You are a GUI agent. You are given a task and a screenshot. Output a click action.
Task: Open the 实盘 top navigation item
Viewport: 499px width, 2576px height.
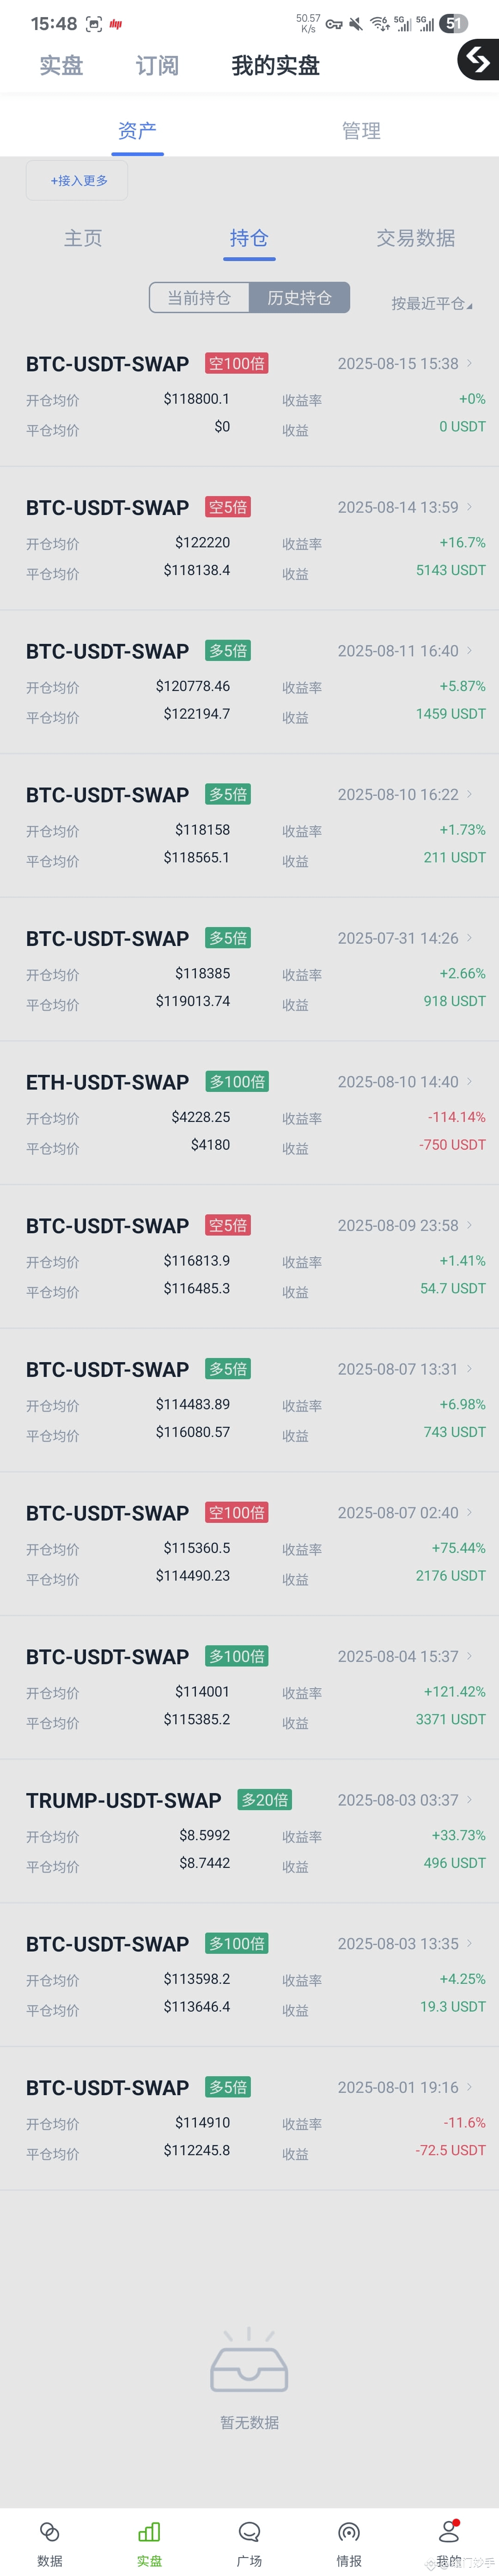[61, 66]
